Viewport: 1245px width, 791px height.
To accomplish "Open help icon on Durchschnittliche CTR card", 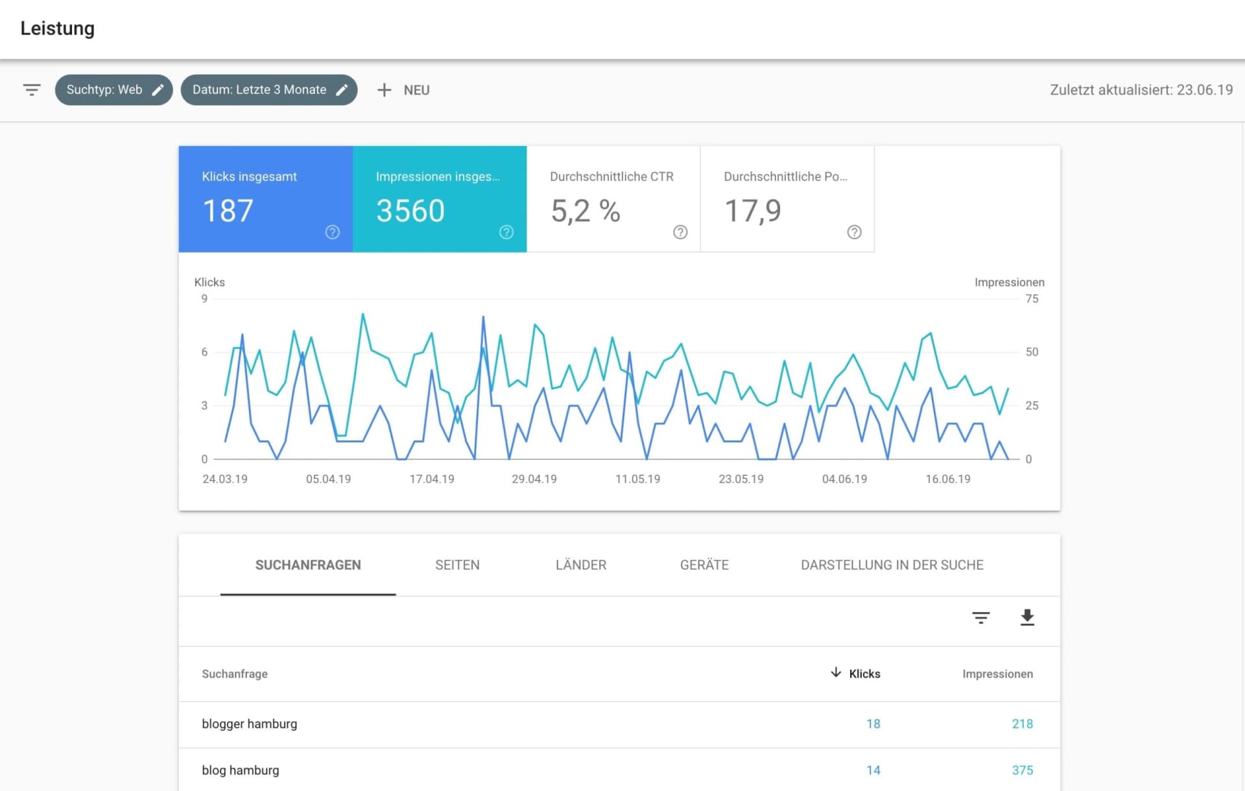I will (680, 231).
